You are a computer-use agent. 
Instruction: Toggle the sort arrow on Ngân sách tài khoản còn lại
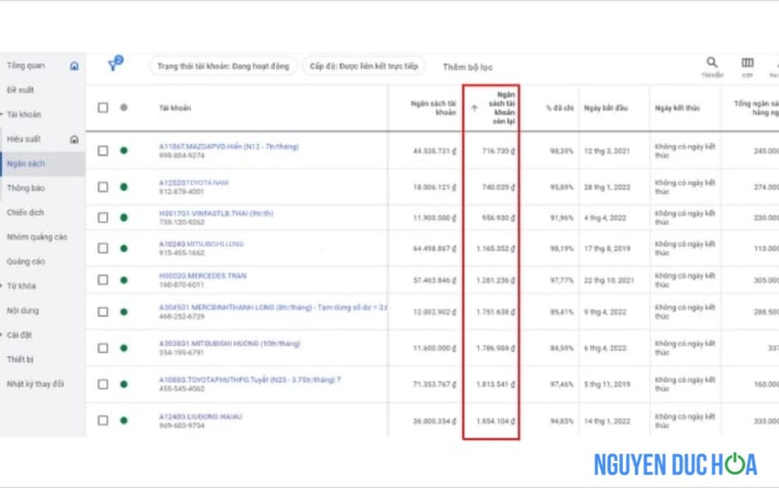point(474,107)
